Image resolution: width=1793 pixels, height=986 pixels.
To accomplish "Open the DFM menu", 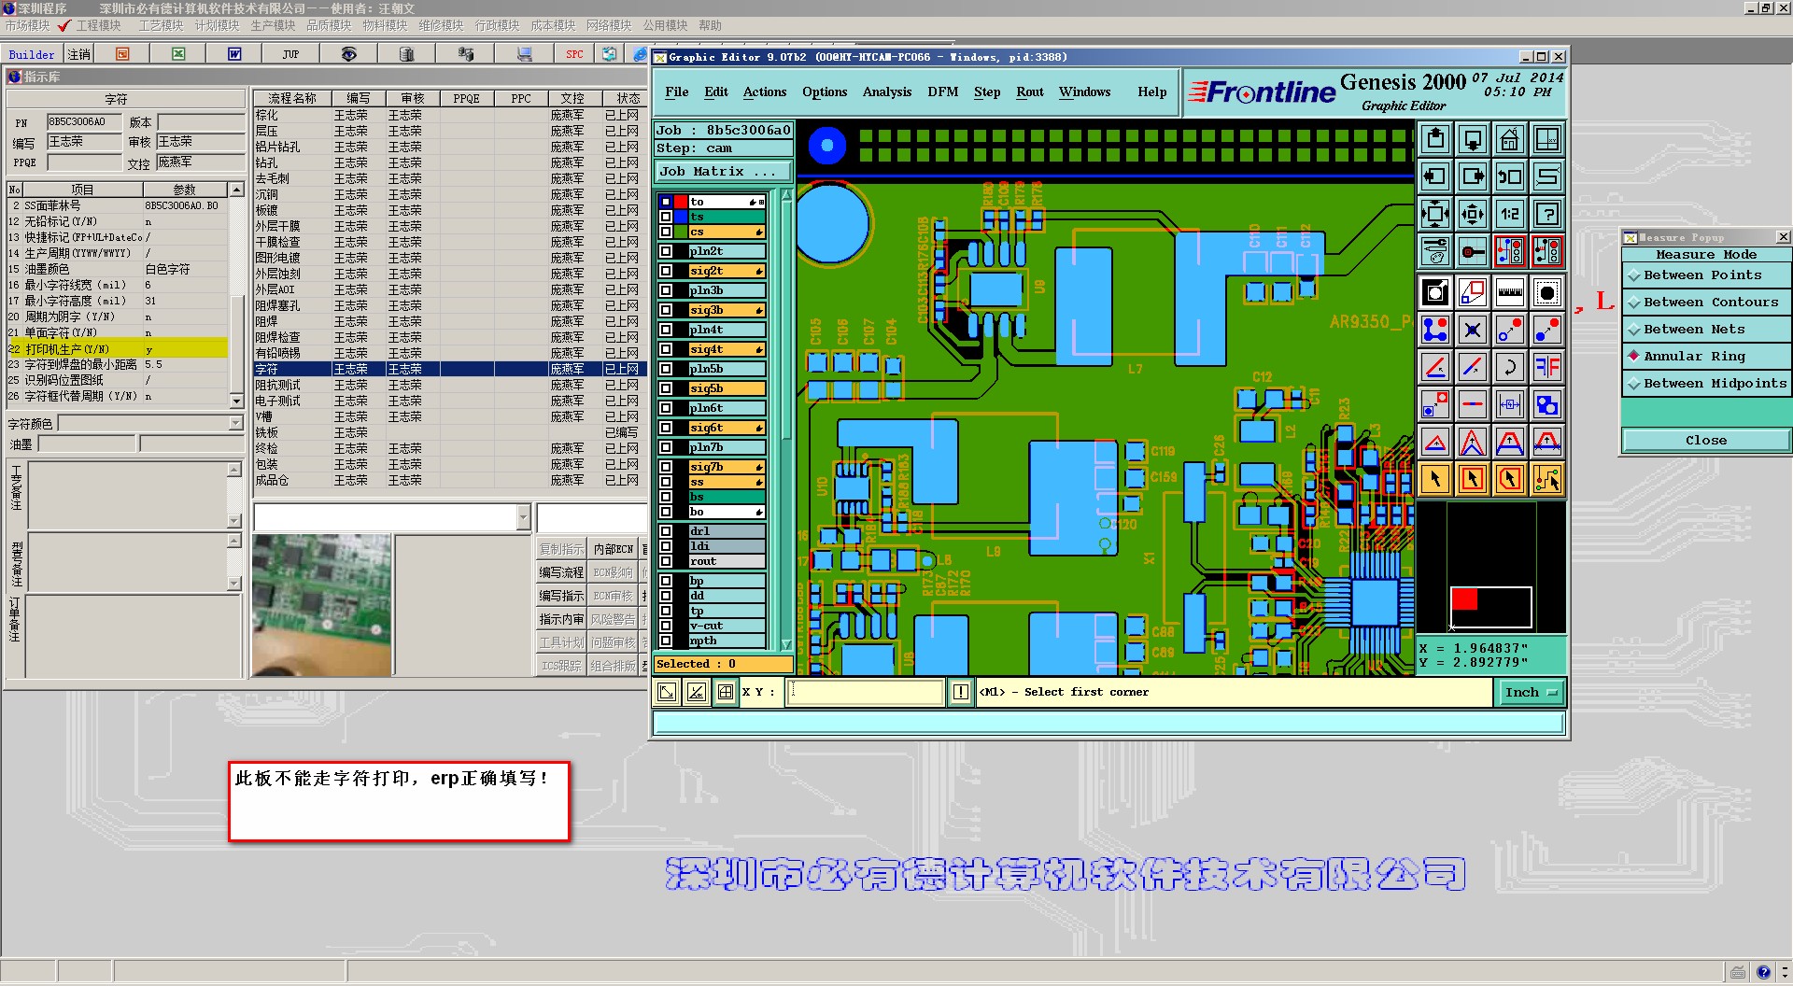I will (x=943, y=92).
